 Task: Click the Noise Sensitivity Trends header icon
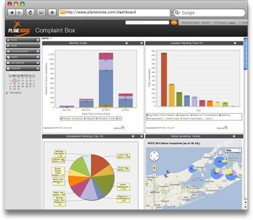point(234,136)
